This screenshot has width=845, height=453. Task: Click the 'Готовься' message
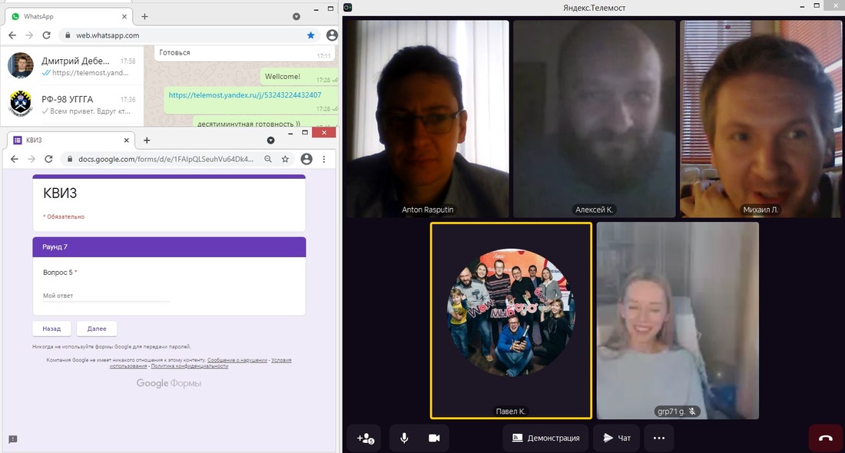(x=244, y=53)
